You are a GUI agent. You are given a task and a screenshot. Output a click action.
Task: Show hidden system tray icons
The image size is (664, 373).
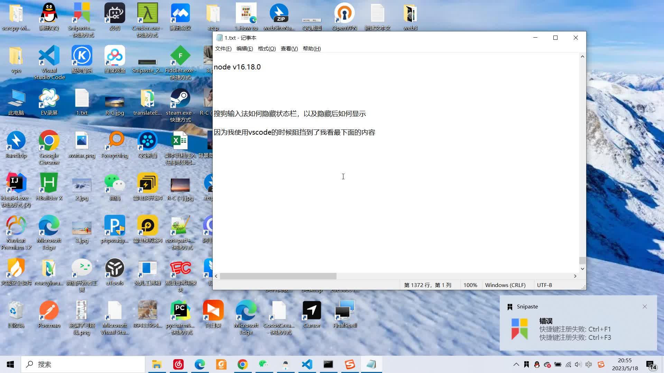point(516,364)
